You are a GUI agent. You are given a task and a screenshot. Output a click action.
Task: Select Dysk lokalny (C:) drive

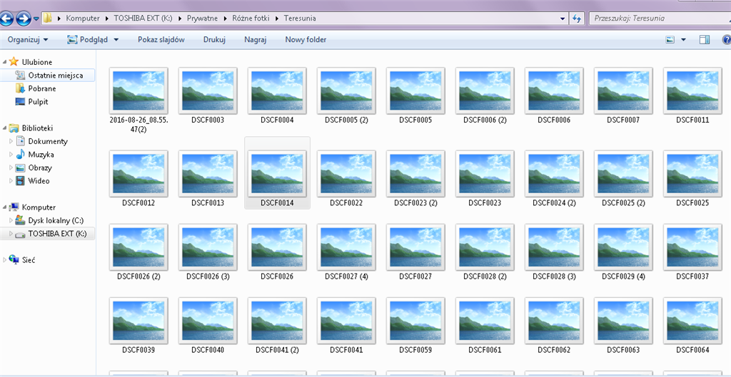(x=56, y=220)
